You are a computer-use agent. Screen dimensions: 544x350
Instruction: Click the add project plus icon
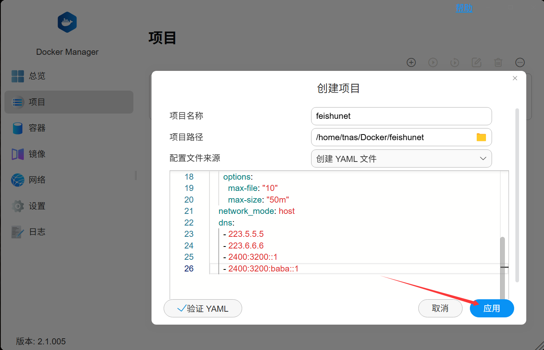[411, 62]
